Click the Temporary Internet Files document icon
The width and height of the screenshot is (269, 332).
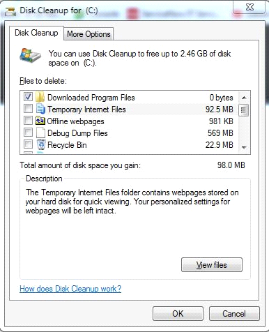pos(40,109)
